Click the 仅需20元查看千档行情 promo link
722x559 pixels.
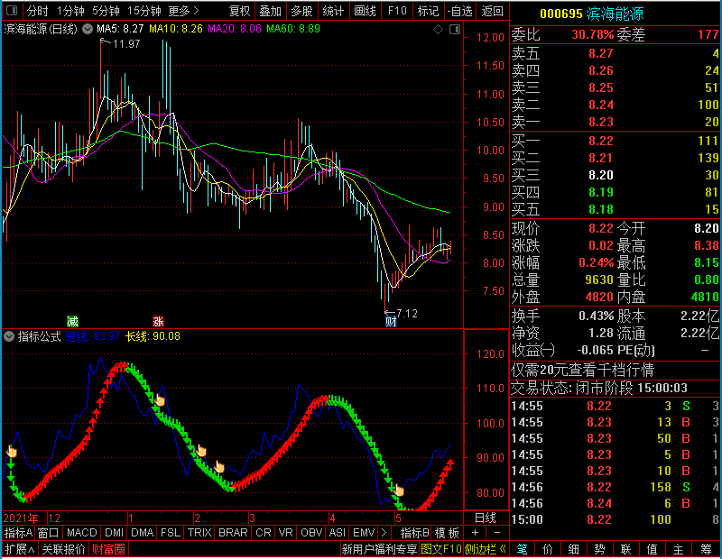(582, 370)
